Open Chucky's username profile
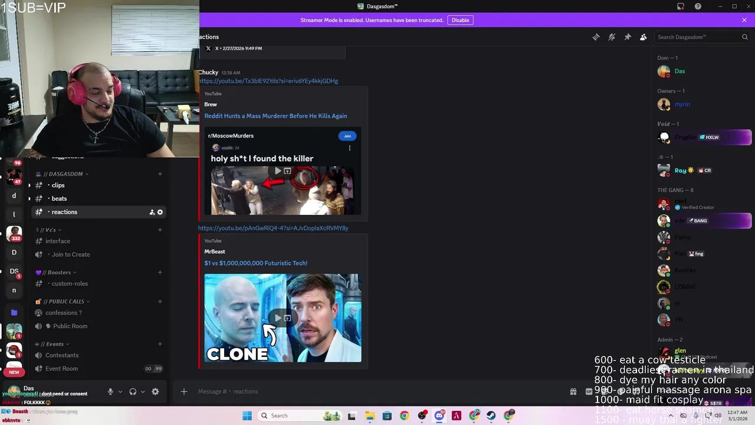 point(208,73)
